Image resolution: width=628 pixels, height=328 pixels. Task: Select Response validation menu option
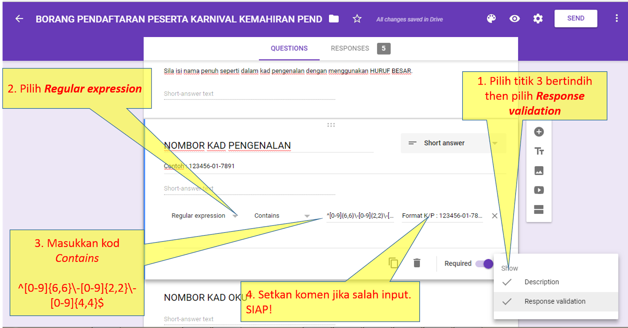[x=556, y=301]
